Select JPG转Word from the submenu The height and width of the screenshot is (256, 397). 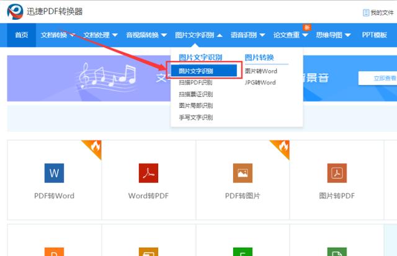click(x=260, y=82)
